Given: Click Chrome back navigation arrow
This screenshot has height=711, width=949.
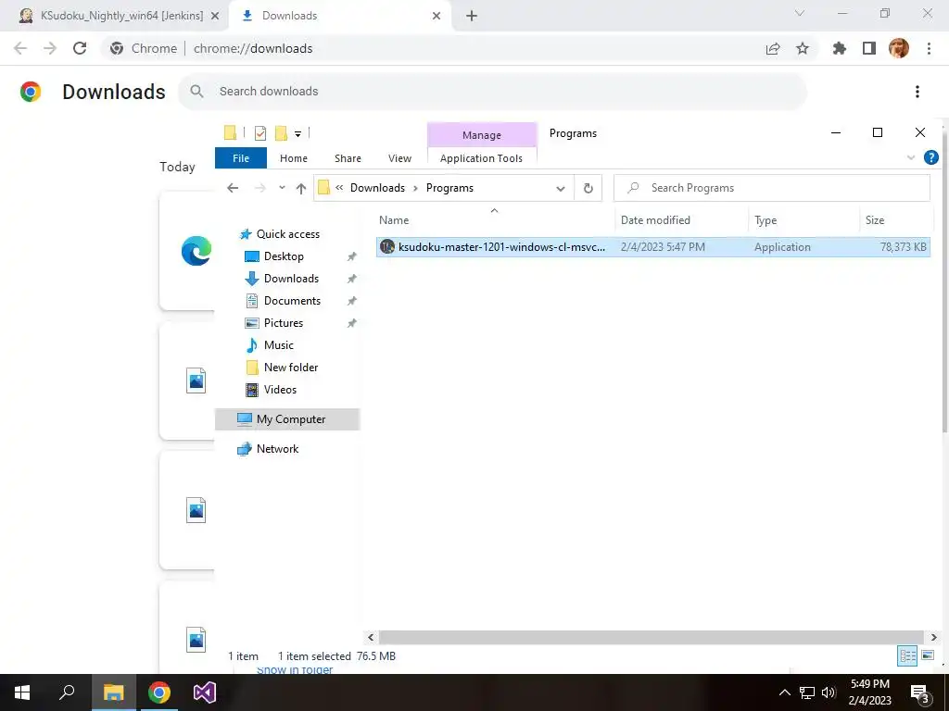Looking at the screenshot, I should coord(20,48).
